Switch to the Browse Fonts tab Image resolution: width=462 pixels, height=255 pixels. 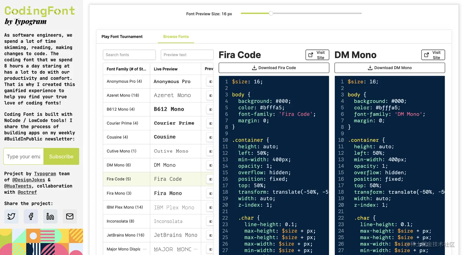coord(176,36)
